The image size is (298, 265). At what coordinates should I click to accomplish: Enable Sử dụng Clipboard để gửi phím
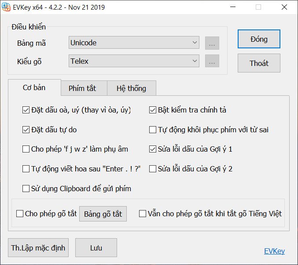click(26, 189)
